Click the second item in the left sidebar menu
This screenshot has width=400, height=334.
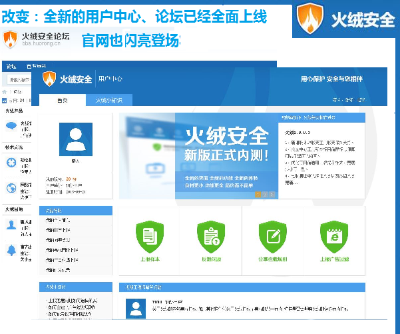(76, 230)
